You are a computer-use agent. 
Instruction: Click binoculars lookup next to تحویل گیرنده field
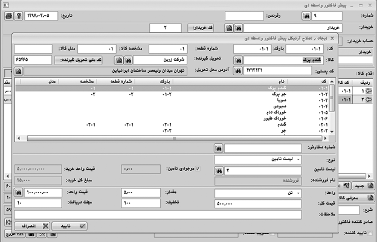[127, 60]
